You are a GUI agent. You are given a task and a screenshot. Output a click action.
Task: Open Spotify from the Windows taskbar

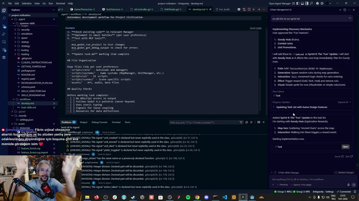point(188,197)
